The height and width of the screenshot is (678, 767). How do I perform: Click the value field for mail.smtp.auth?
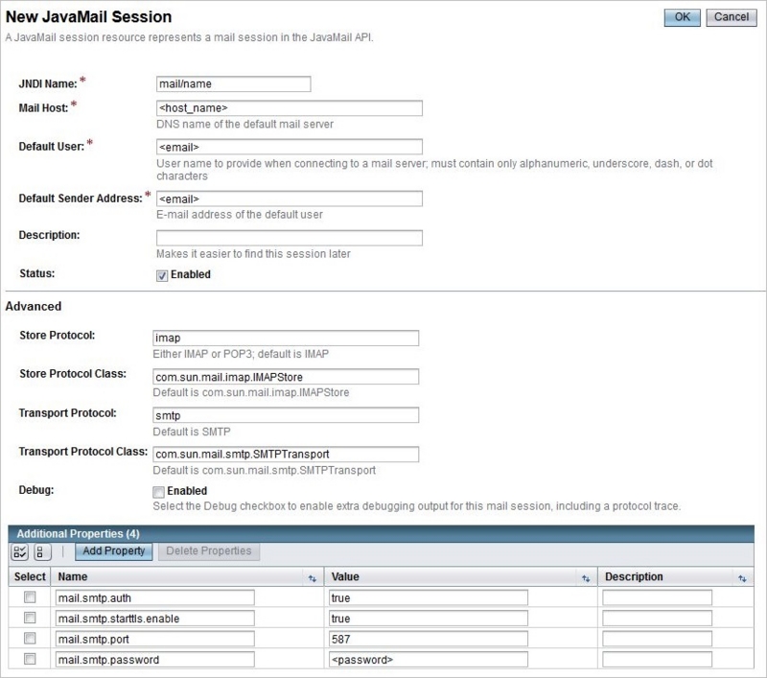[428, 597]
